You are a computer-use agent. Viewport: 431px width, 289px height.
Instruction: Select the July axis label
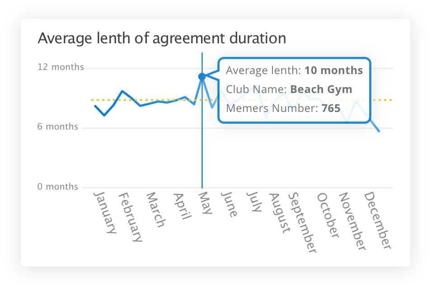pyautogui.click(x=254, y=201)
